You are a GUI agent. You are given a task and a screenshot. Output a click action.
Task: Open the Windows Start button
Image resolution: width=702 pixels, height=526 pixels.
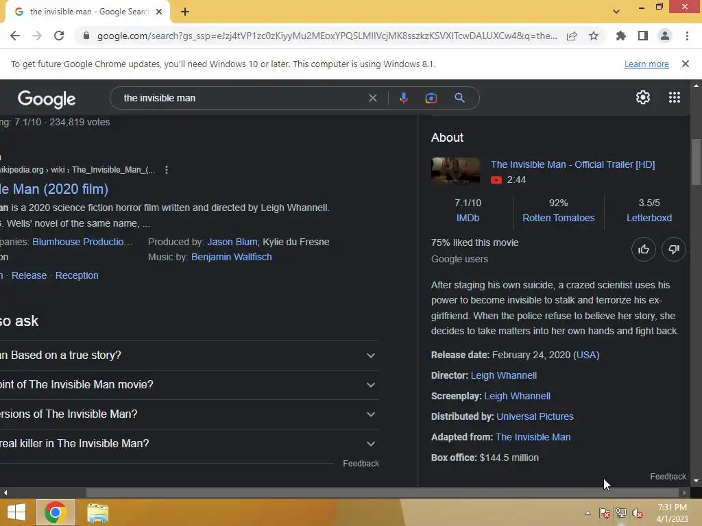16,512
